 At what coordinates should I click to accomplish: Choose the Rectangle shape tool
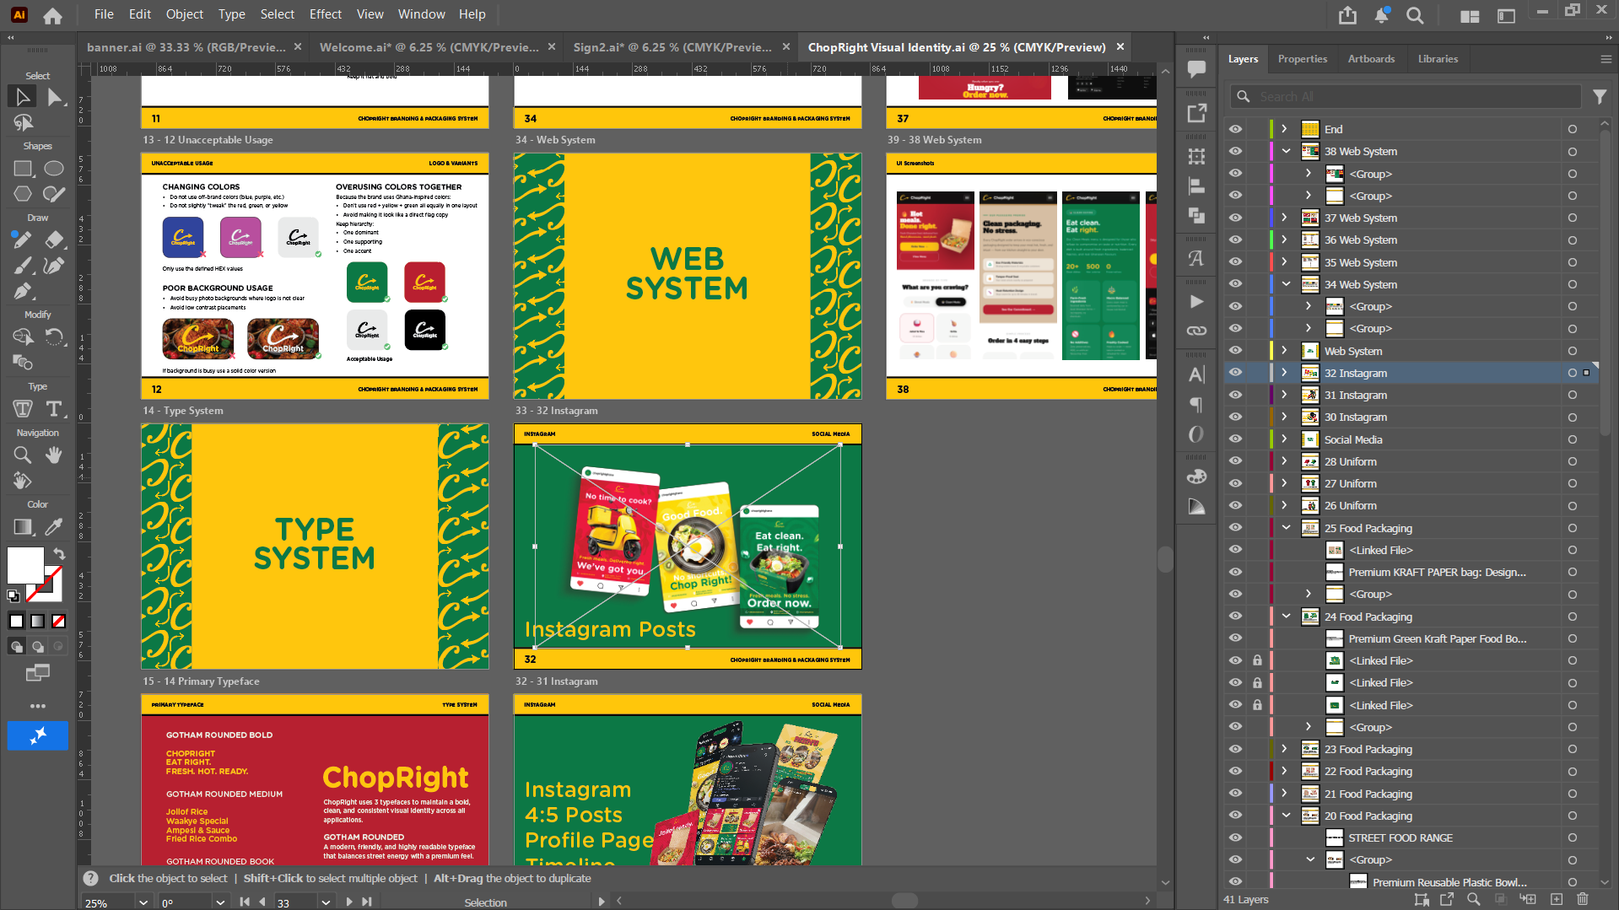[x=23, y=169]
